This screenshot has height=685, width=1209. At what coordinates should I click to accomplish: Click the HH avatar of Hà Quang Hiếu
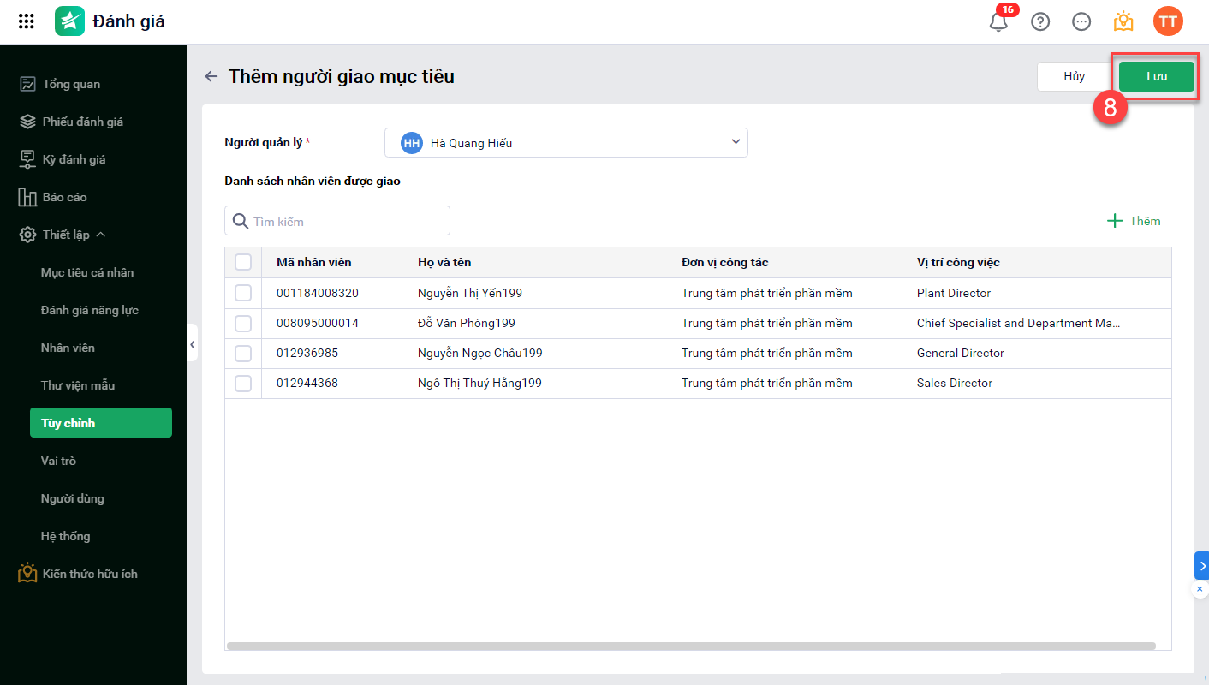pos(412,143)
